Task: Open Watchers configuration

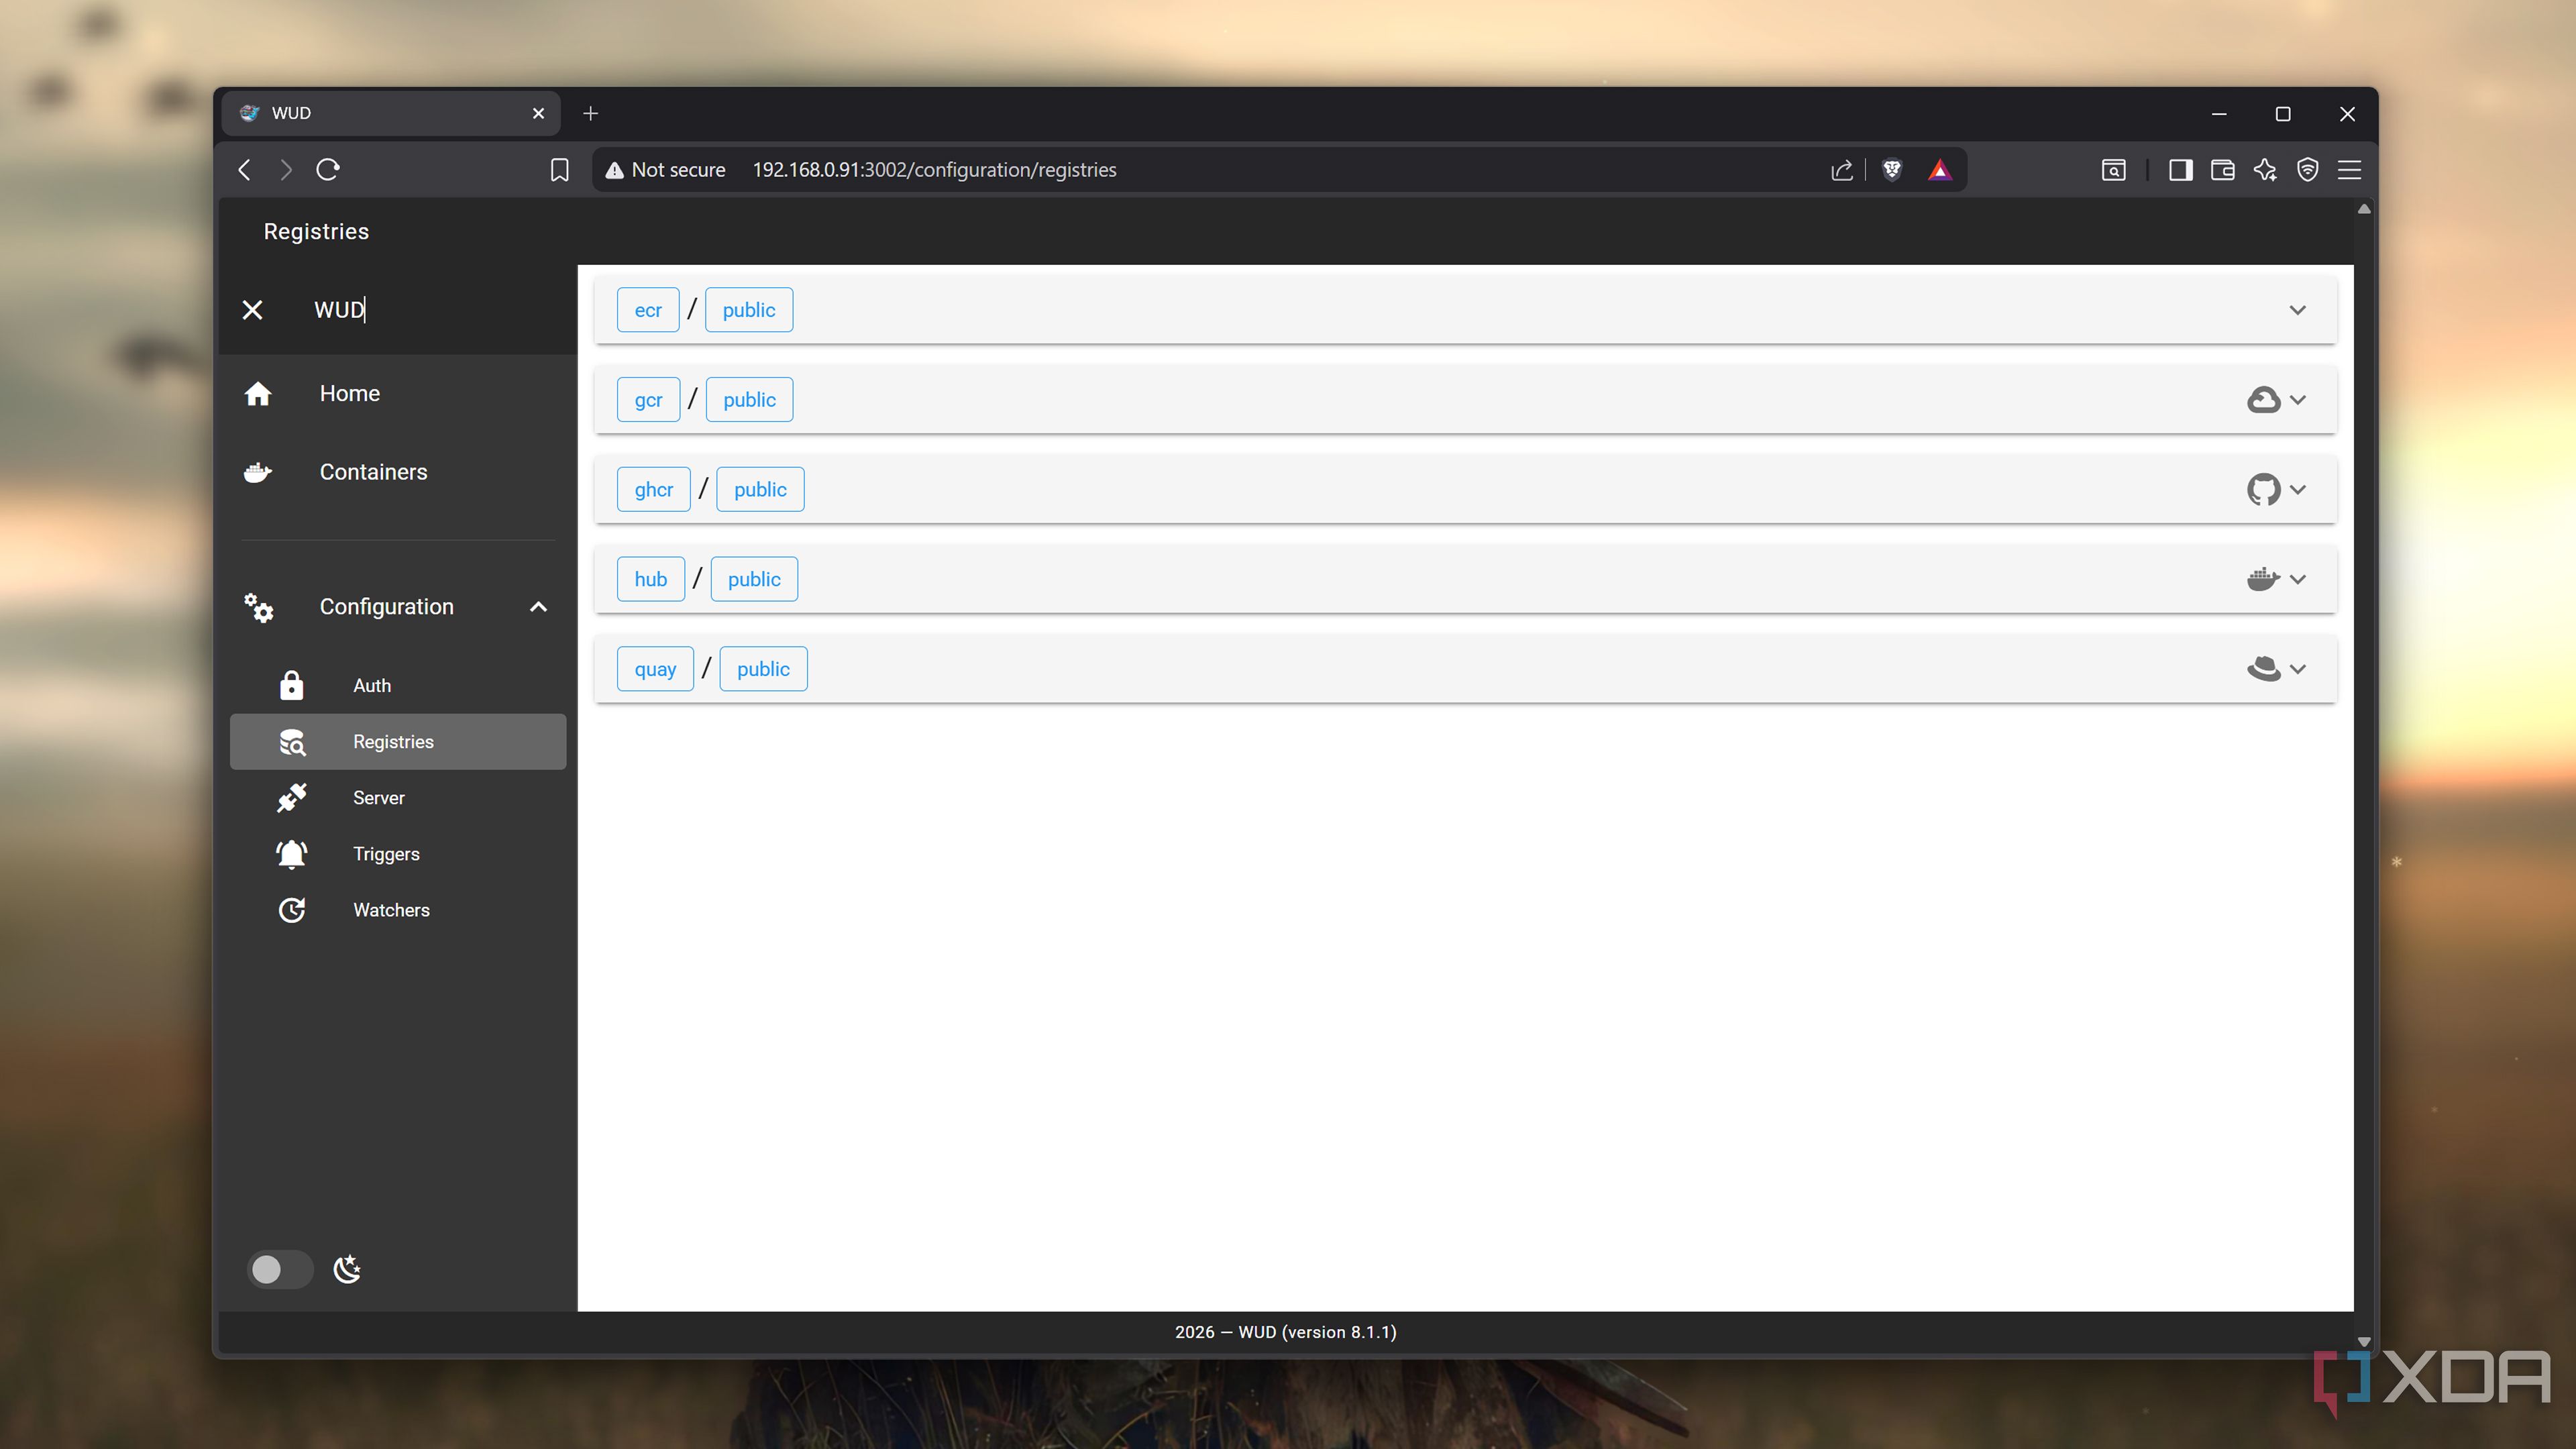Action: tap(398, 910)
